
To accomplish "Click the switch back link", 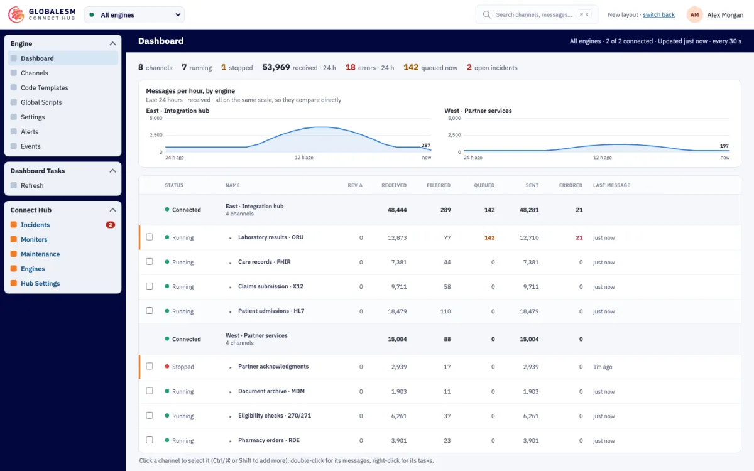I will coord(658,14).
